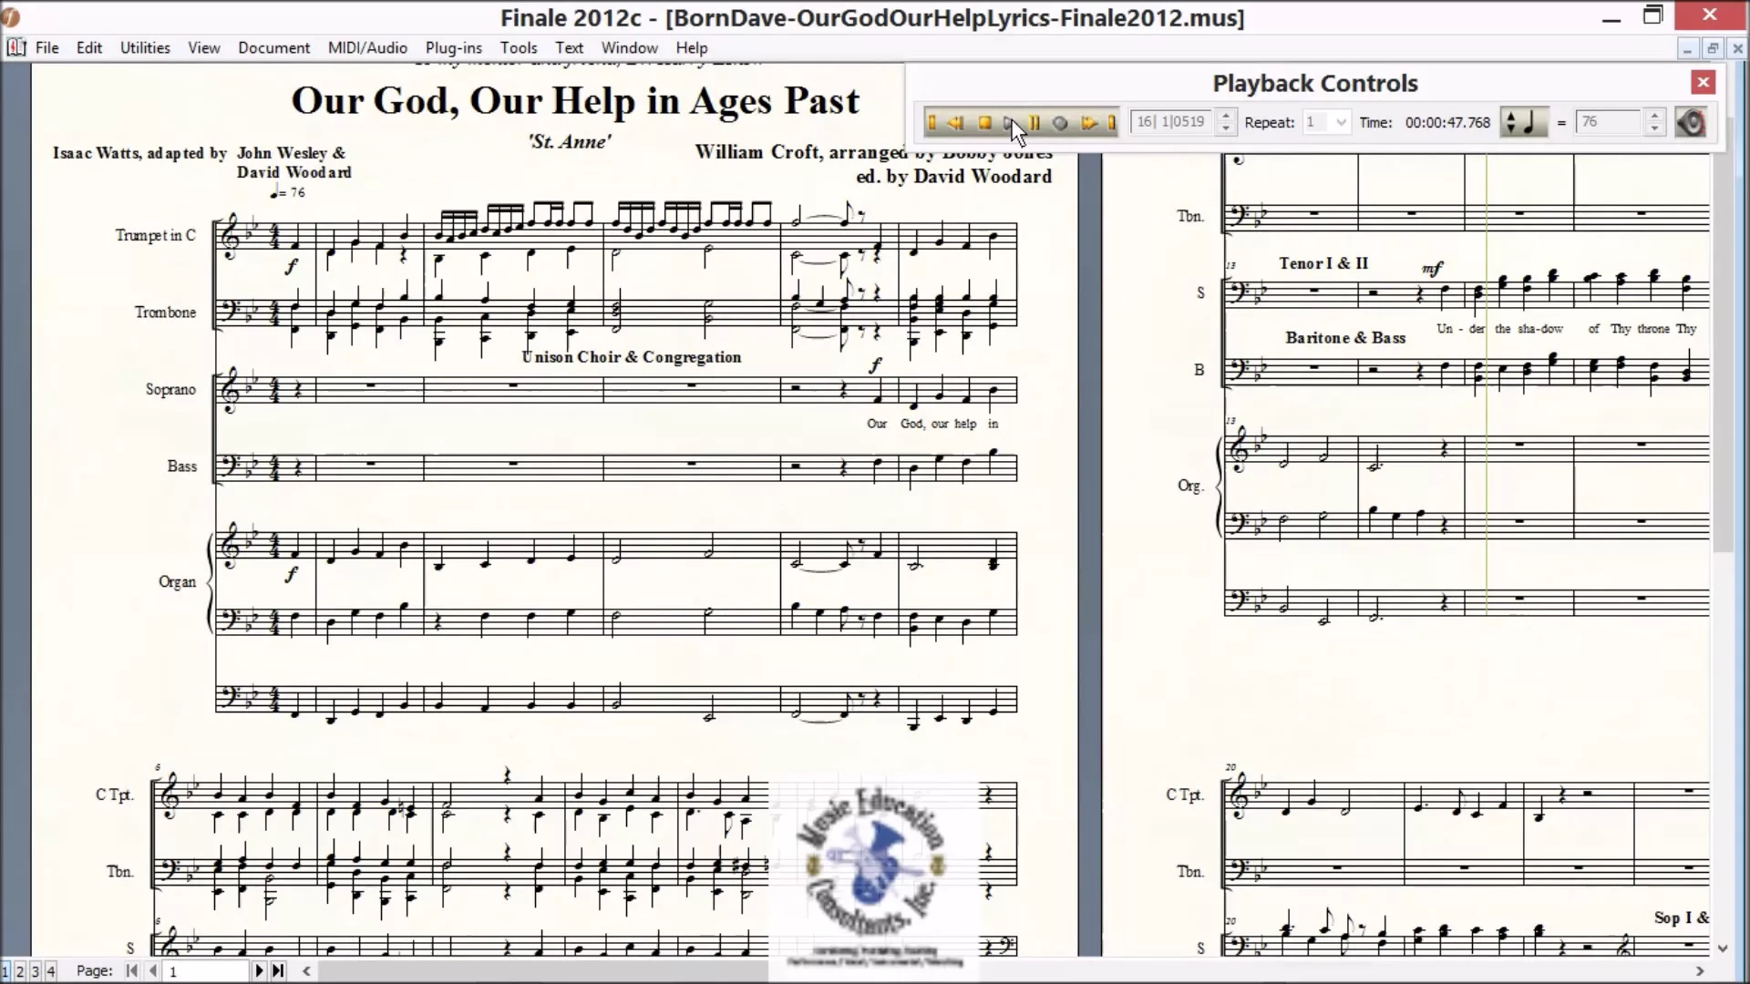Click the score title 'Our God, Our Help in Ages Past'
The height and width of the screenshot is (984, 1750).
pos(575,100)
